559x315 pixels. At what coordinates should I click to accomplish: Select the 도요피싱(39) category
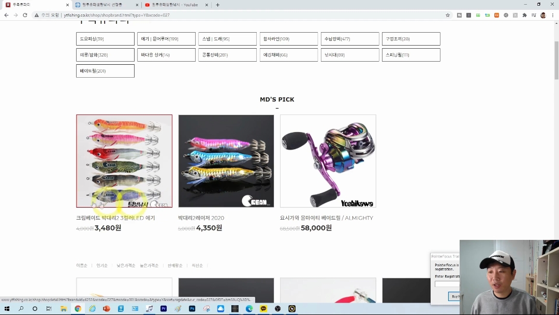point(105,39)
